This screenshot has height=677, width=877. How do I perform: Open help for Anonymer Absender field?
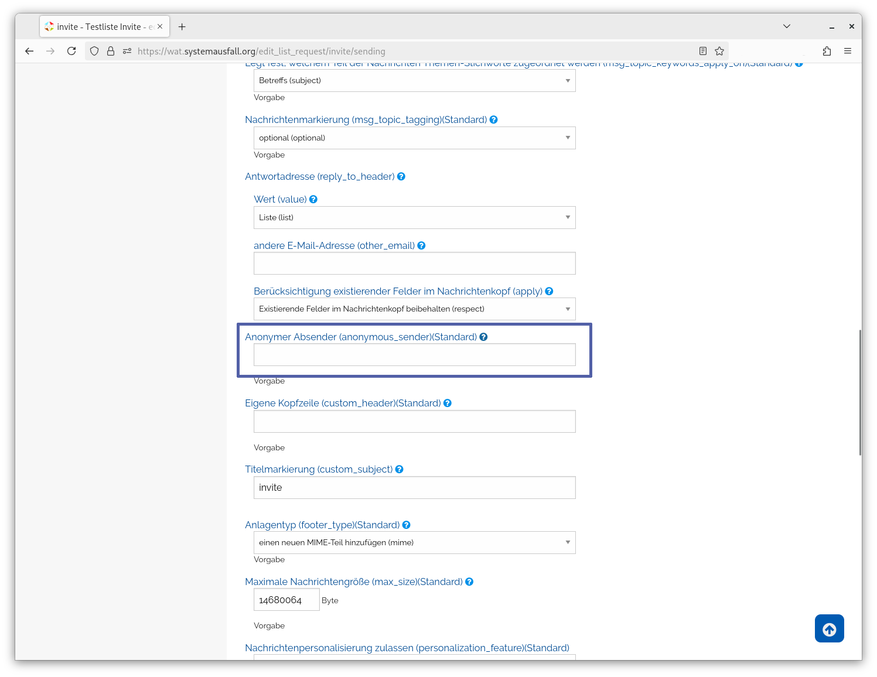pyautogui.click(x=483, y=337)
